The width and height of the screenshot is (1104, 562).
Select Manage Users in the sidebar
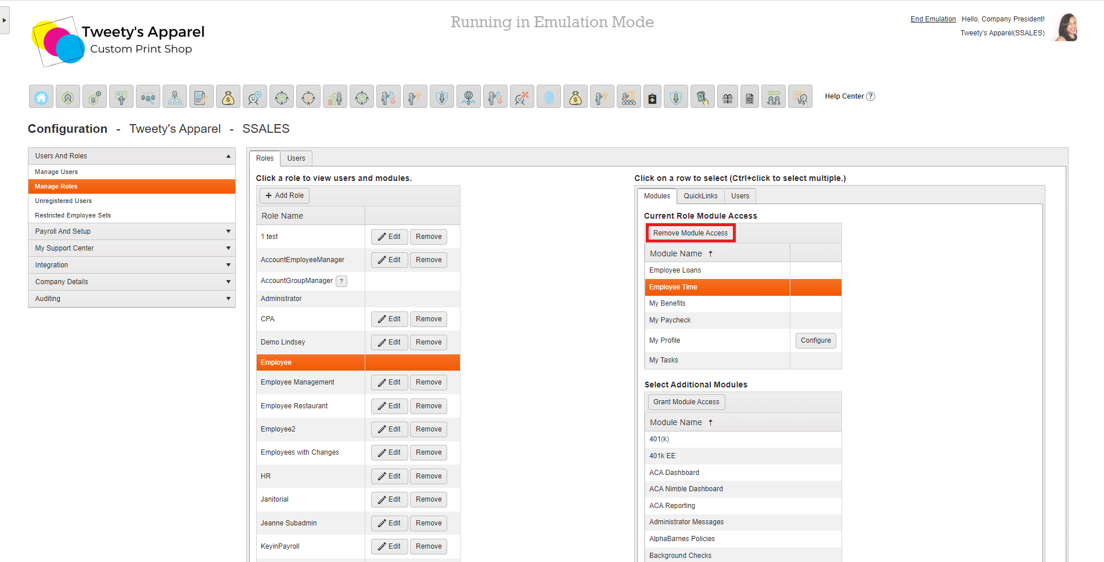coord(132,172)
